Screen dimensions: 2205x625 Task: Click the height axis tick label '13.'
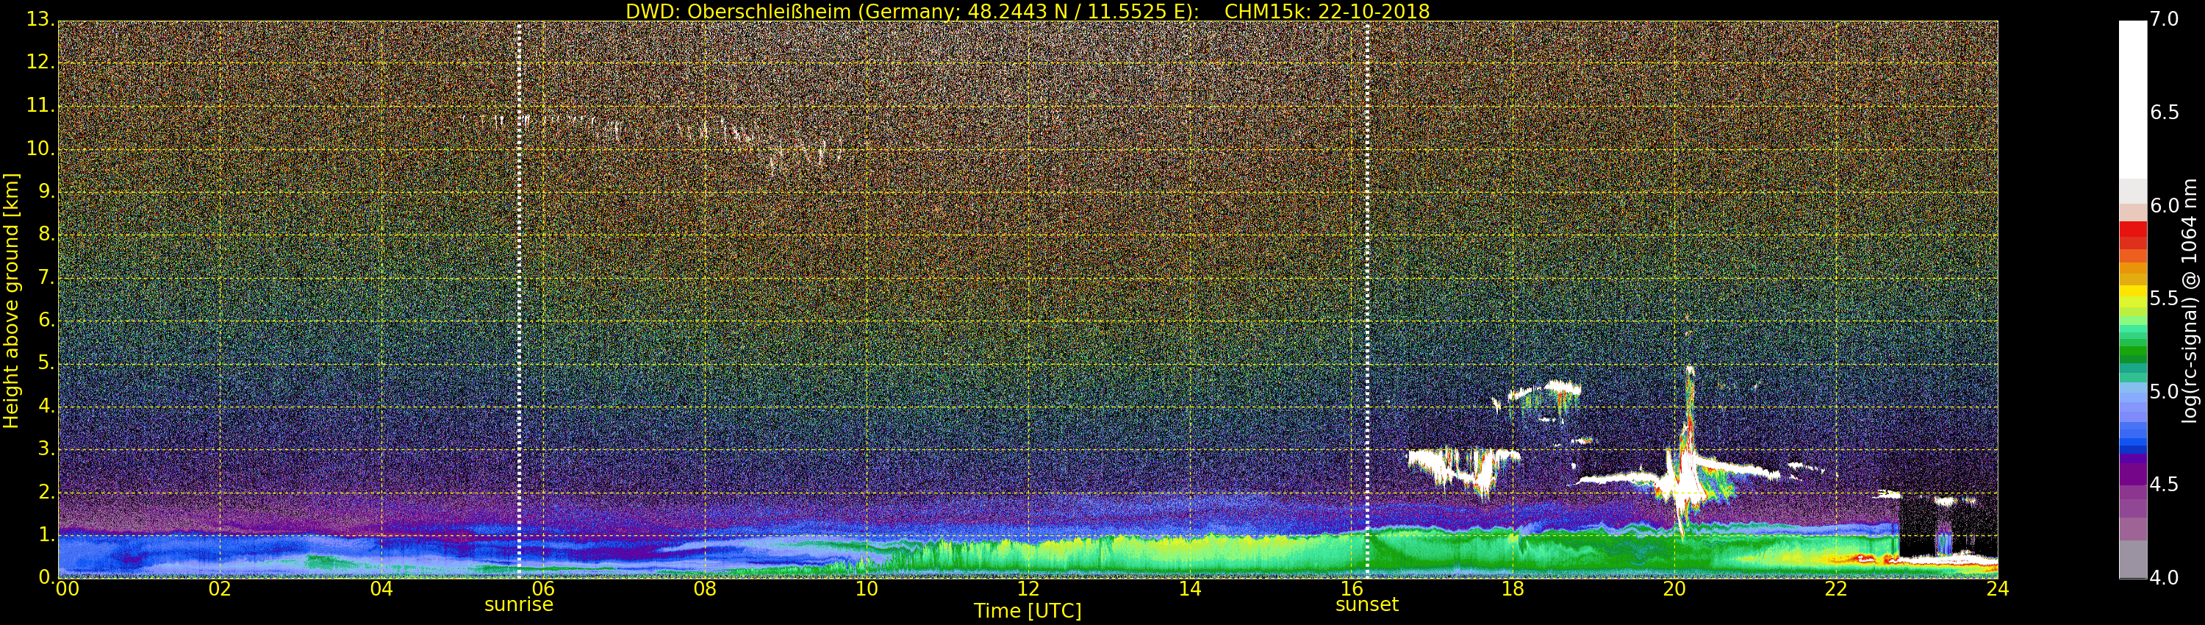tap(40, 20)
